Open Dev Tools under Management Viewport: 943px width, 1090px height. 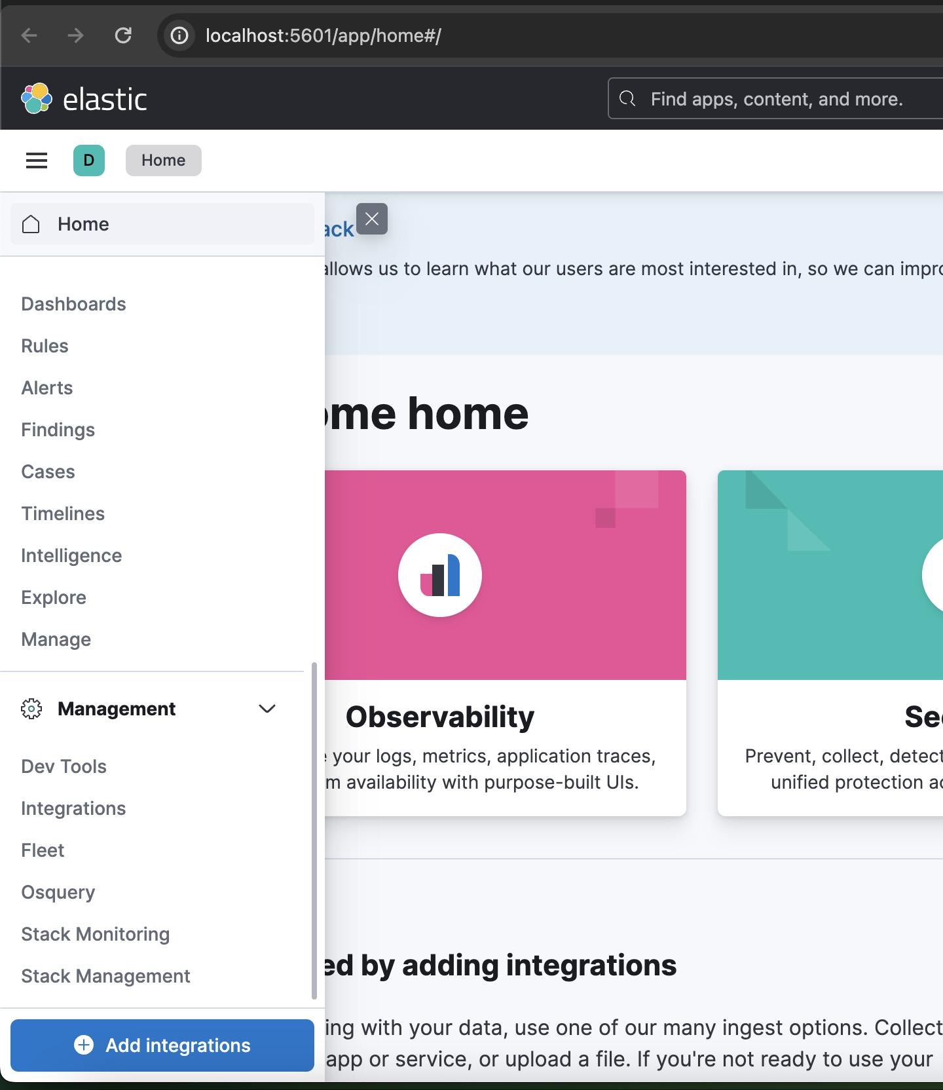point(64,766)
